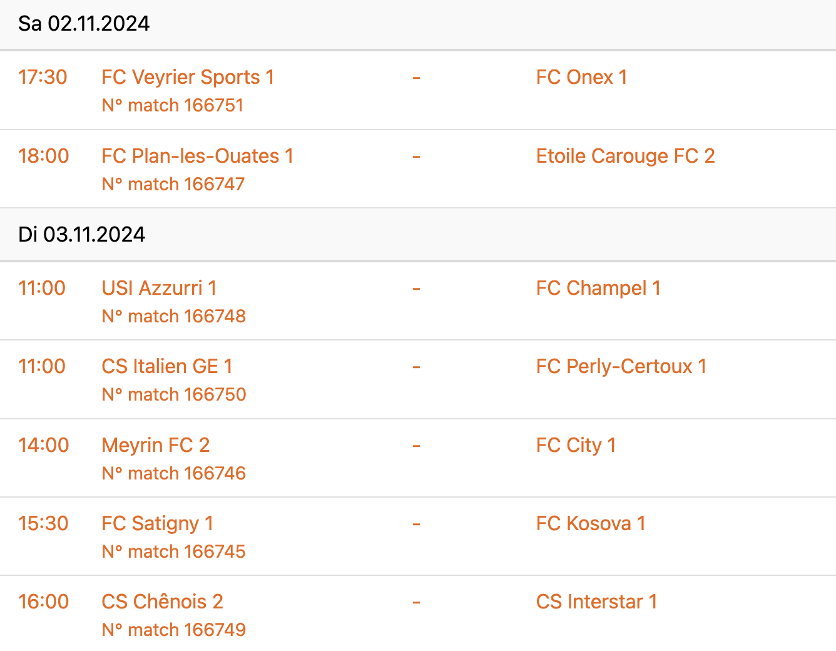
Task: Open FC Veyrier Sports 1 team link
Action: (x=188, y=77)
